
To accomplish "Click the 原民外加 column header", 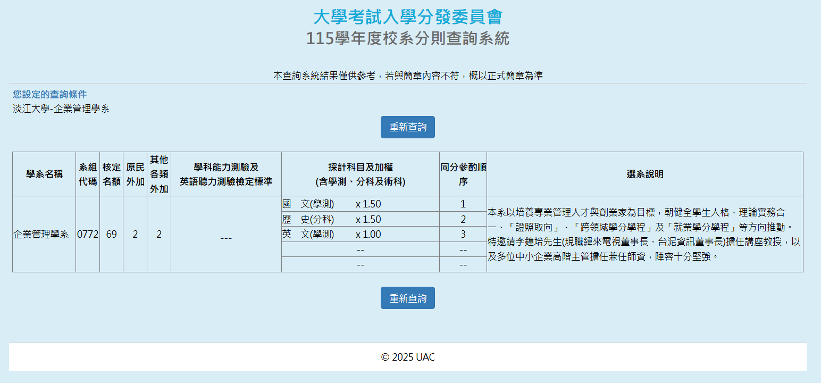I will point(135,174).
